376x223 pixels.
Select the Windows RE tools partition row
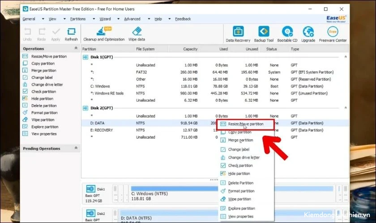pos(215,94)
